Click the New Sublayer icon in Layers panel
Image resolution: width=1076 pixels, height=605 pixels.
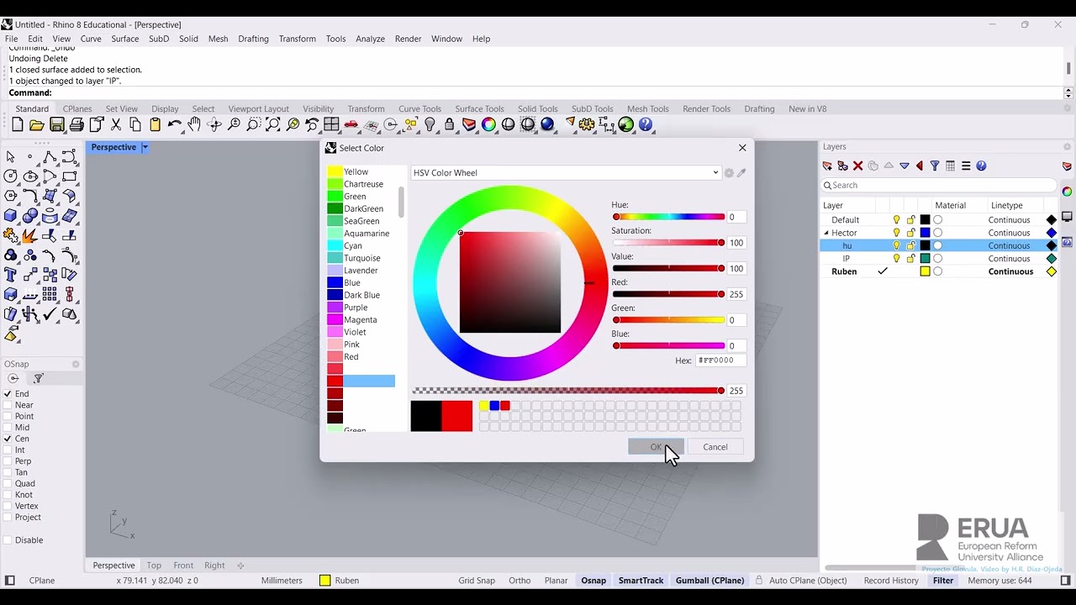click(x=842, y=166)
